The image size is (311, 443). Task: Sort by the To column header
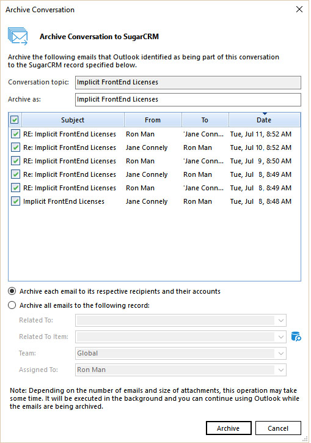coord(205,120)
